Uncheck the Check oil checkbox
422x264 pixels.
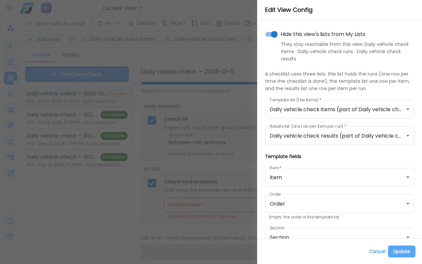[152, 120]
